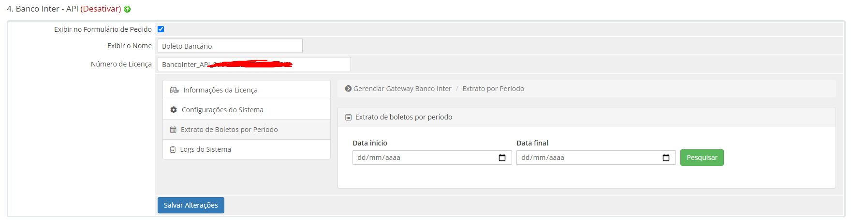Screen dimensions: 851x224
Task: Uncheck Exibir no Formulário de Pedido
Action: (x=161, y=29)
